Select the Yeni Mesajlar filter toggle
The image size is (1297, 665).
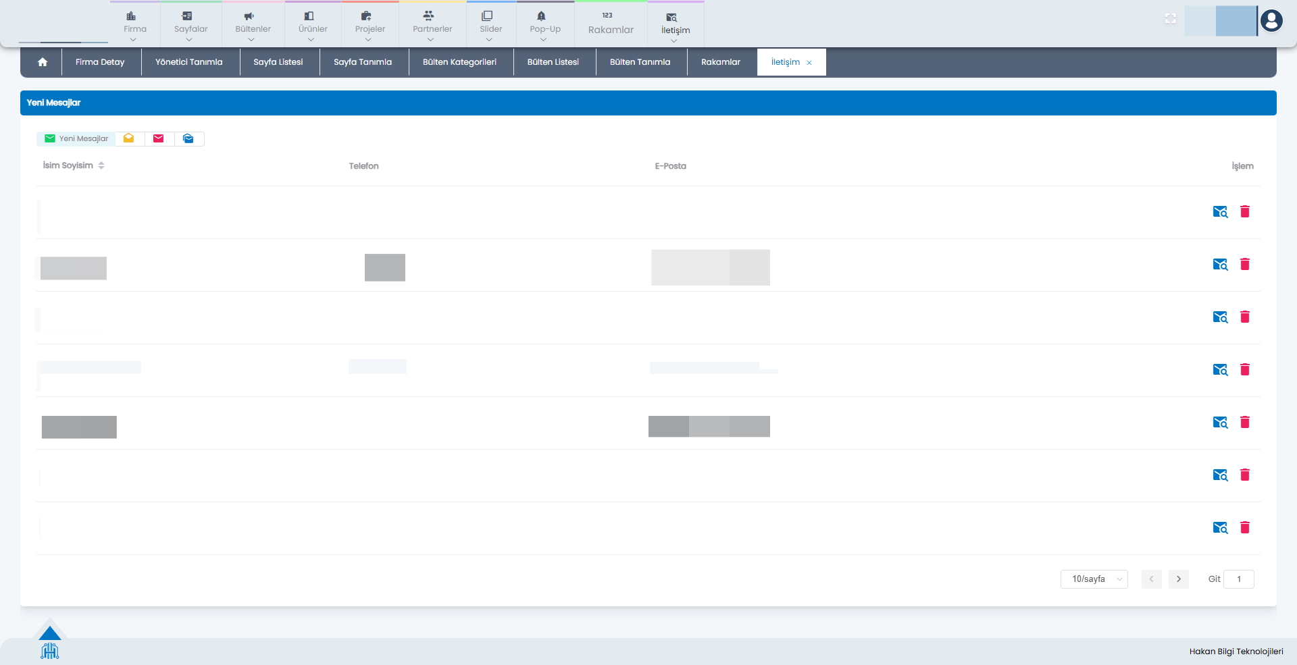[76, 138]
